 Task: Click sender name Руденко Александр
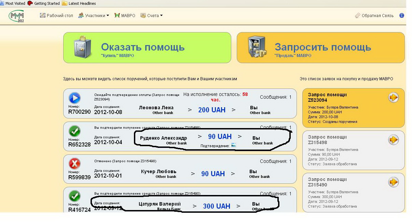[164, 138]
